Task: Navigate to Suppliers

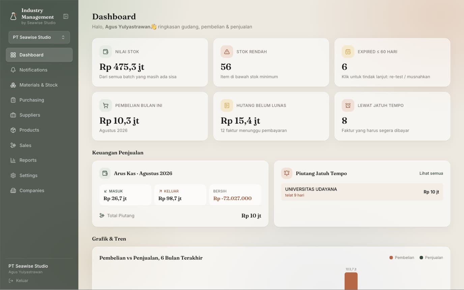Action: [x=39, y=115]
